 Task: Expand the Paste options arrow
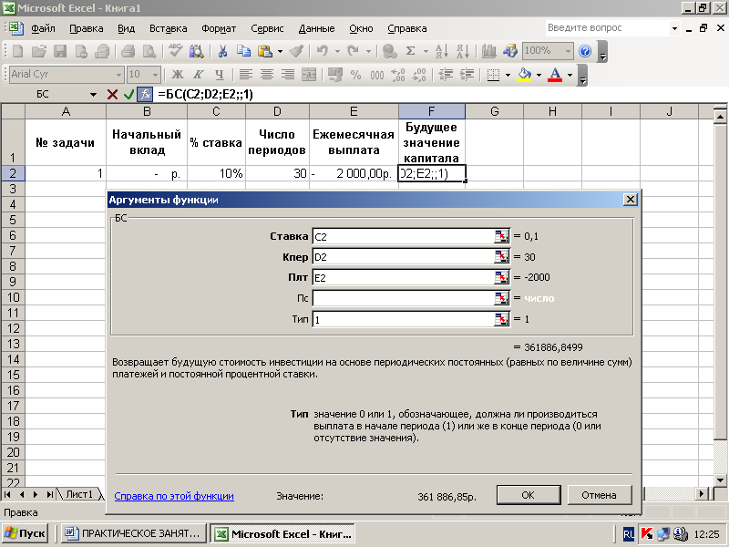click(280, 51)
